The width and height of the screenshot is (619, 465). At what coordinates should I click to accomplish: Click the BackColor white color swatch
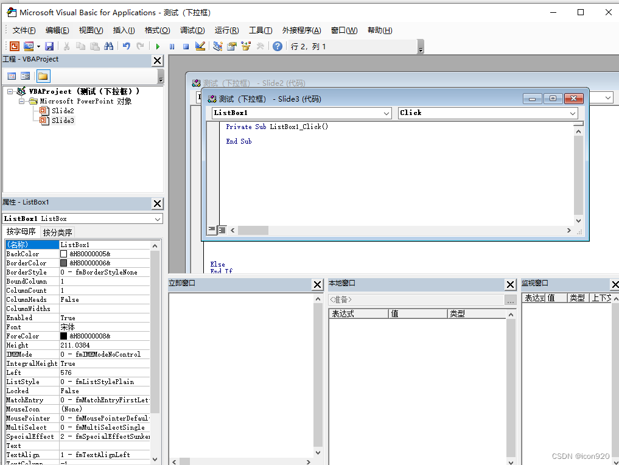click(x=63, y=254)
